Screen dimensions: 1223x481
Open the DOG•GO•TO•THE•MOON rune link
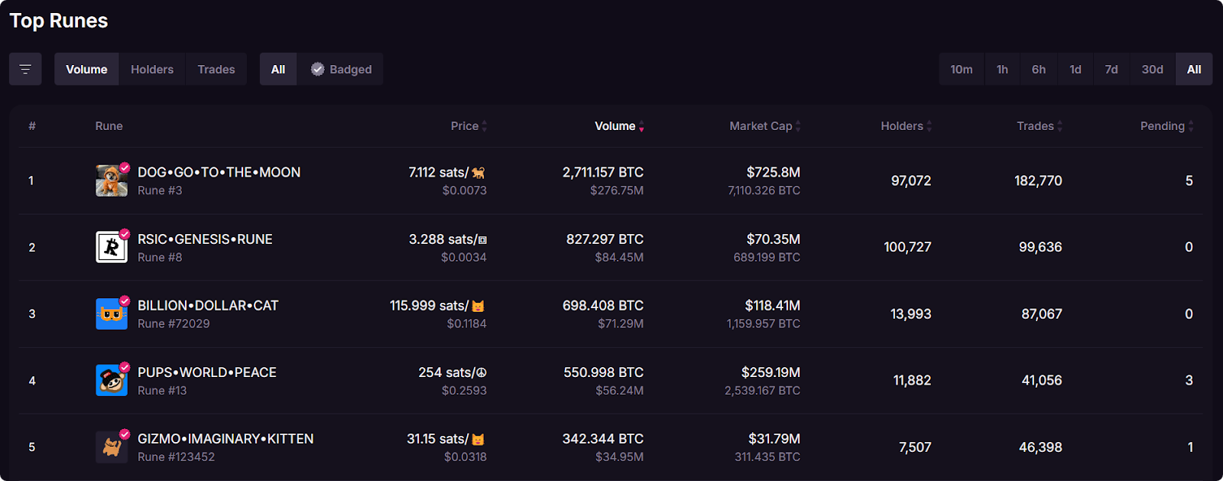click(219, 173)
